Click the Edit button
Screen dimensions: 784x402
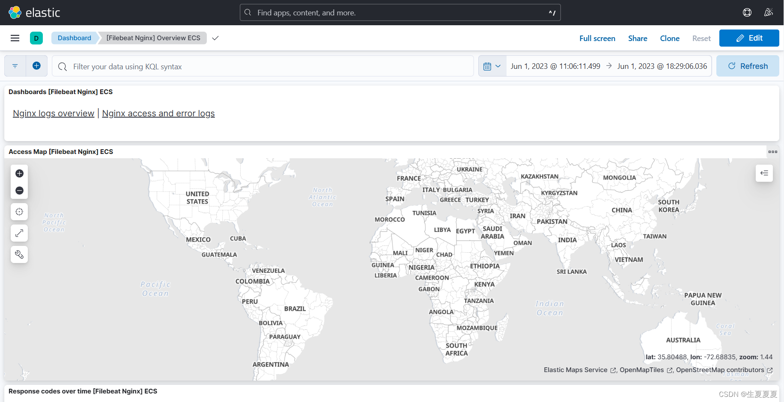[x=749, y=38]
